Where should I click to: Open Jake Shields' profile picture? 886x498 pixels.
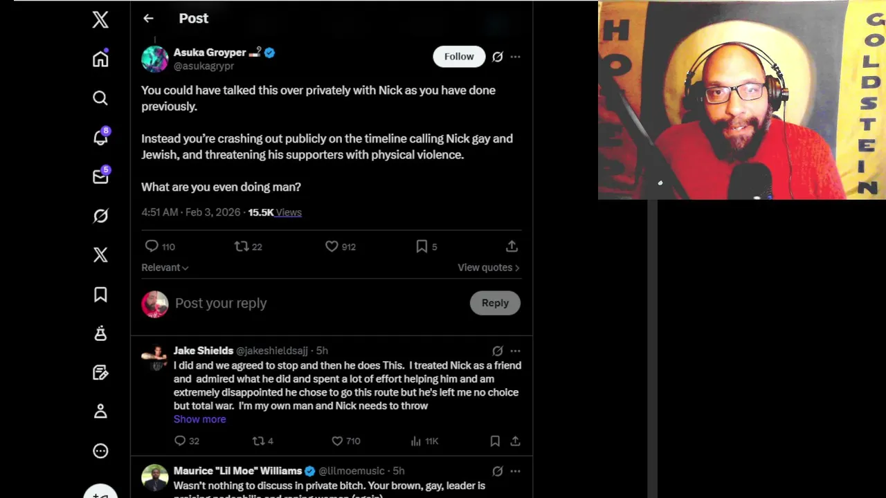[x=155, y=356]
